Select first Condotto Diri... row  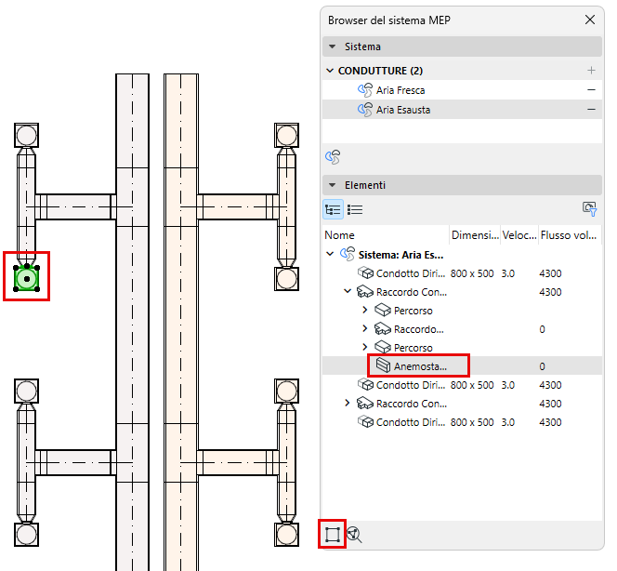[462, 273]
